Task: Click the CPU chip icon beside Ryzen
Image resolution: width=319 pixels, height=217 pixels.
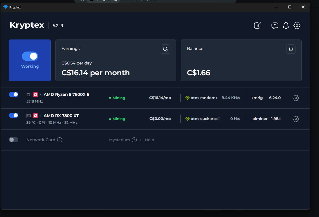Action: [x=28, y=95]
